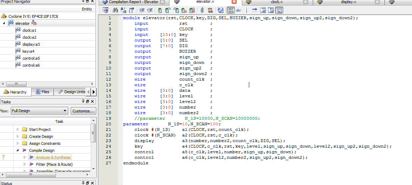
Task: Open the Flow dropdown showing Full Design
Action: coord(39,111)
